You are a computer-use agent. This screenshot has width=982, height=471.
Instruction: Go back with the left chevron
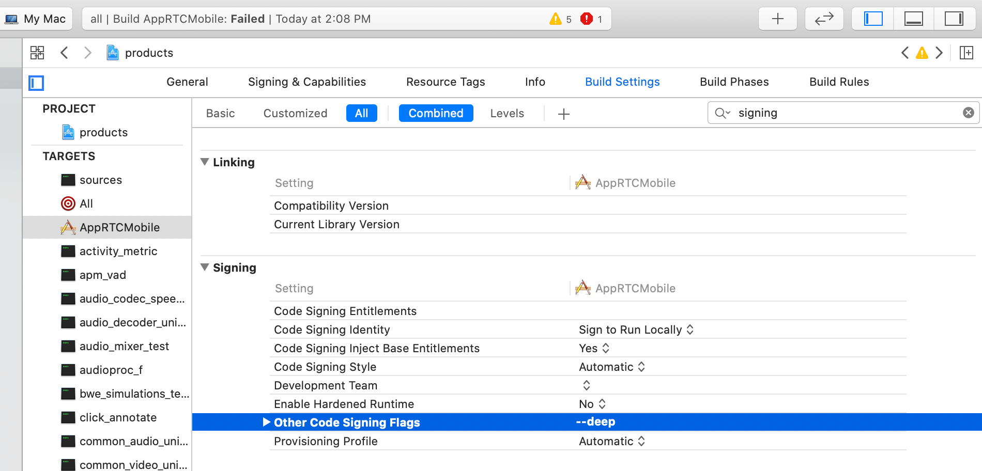pos(64,53)
